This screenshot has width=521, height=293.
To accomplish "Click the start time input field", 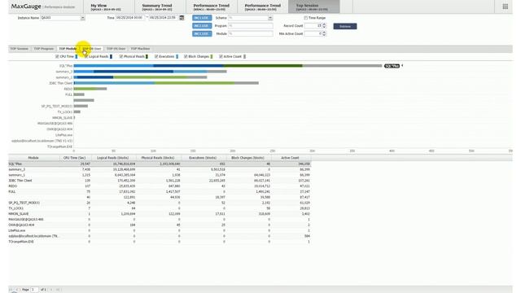I will (x=130, y=18).
